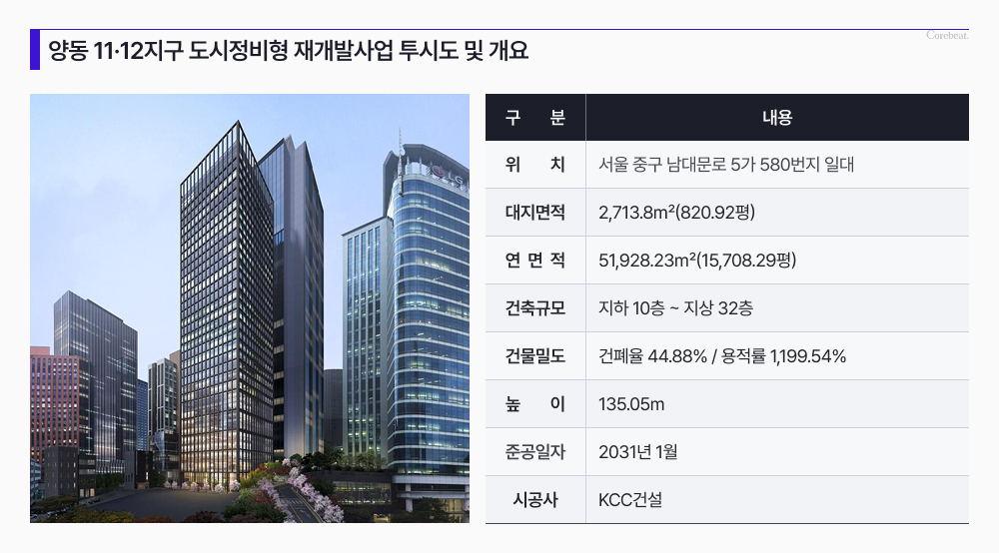Select the 위치 row label

(x=535, y=165)
